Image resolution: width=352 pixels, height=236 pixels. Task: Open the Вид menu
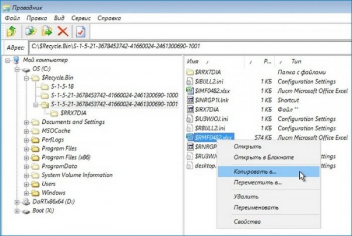pyautogui.click(x=59, y=18)
